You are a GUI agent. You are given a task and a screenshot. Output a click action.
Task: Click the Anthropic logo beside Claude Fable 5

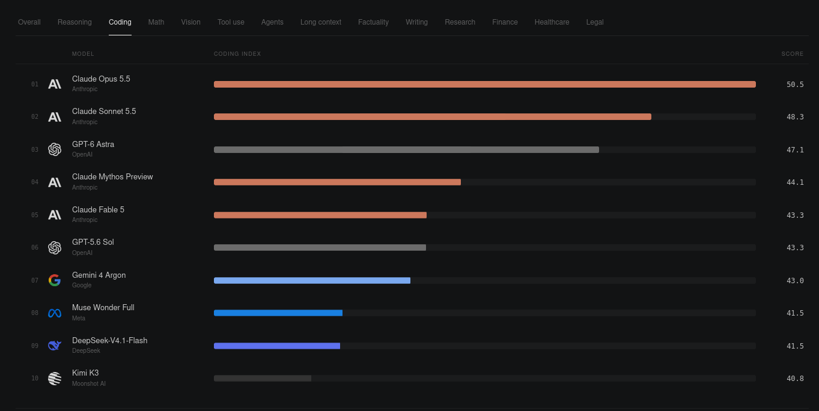(x=55, y=215)
